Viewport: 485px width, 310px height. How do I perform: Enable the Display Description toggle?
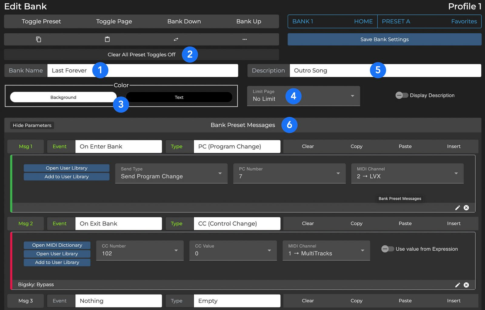[x=402, y=95]
